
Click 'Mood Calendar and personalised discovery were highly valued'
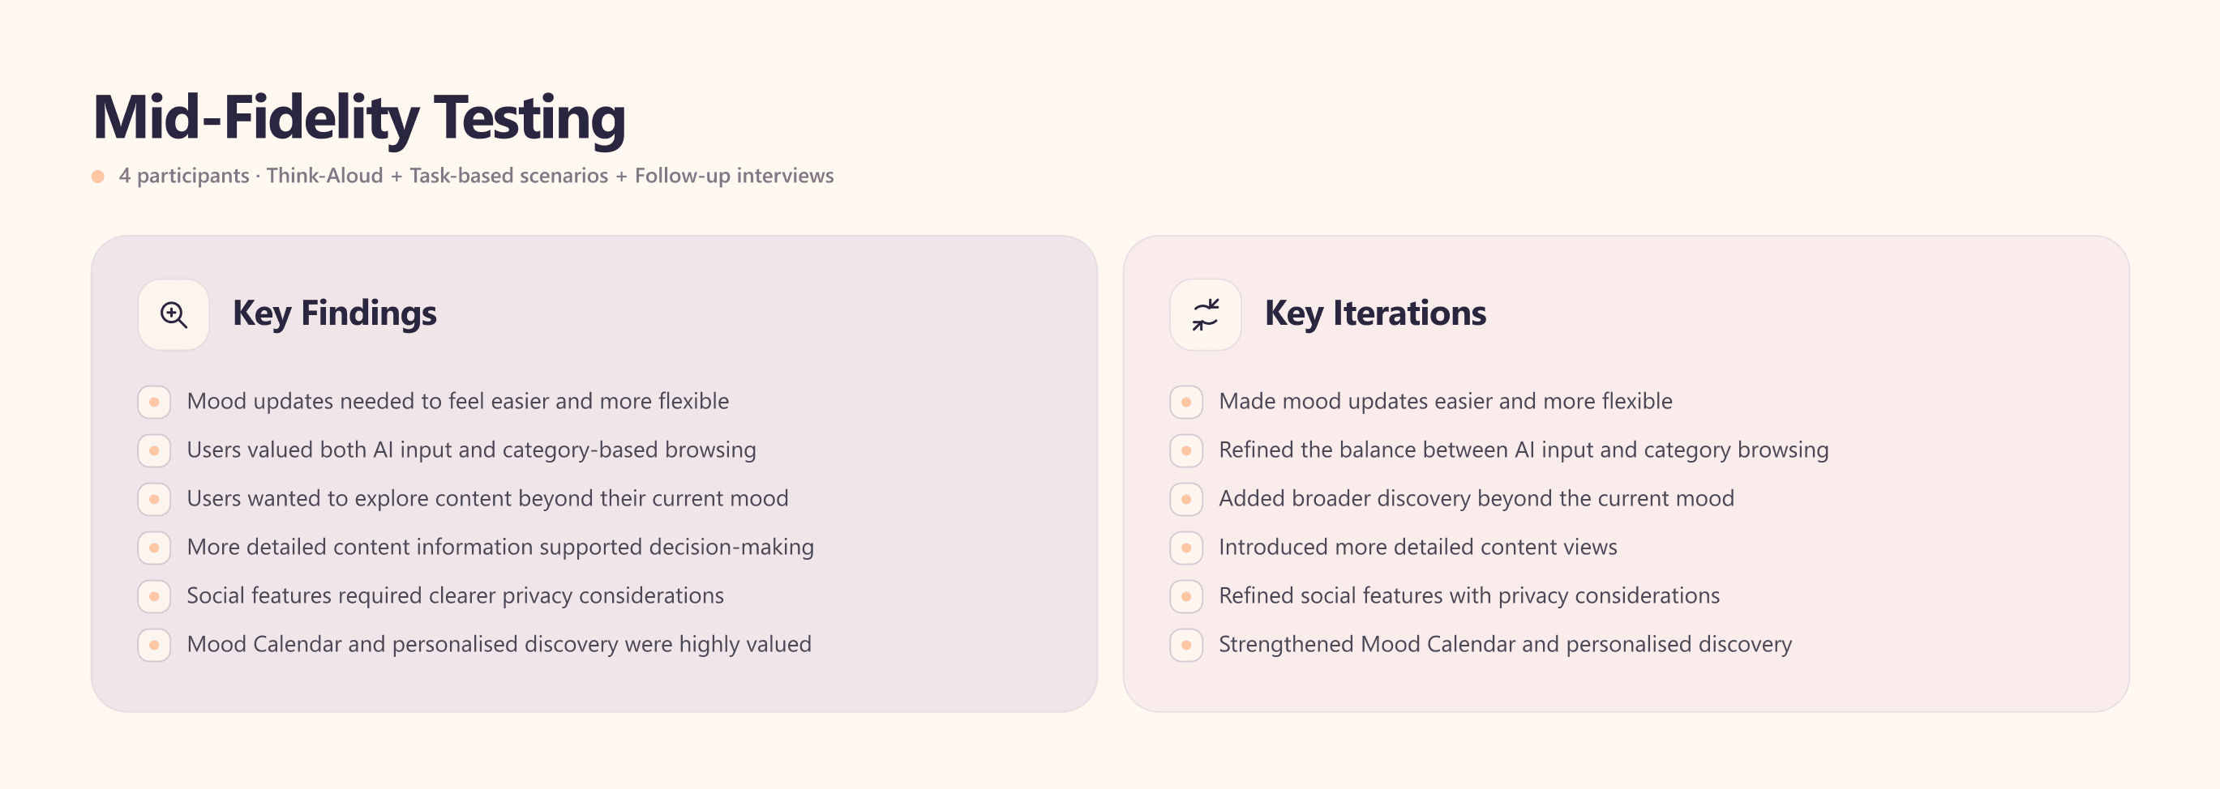click(499, 644)
